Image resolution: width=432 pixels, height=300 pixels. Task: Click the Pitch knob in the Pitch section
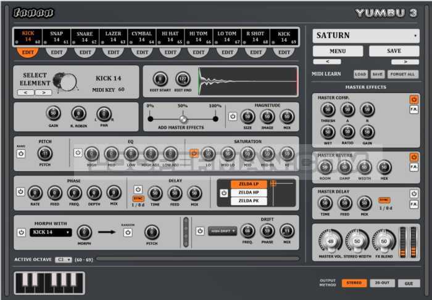click(45, 153)
